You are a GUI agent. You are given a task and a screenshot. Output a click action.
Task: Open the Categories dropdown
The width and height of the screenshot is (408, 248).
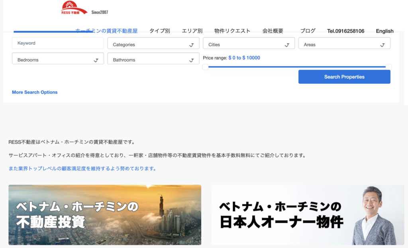pos(153,43)
